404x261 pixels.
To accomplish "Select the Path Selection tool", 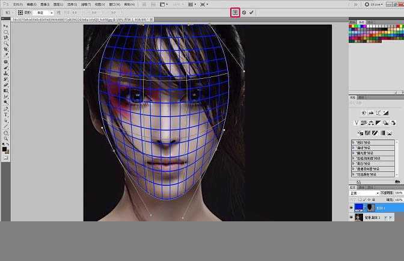I will pyautogui.click(x=5, y=120).
